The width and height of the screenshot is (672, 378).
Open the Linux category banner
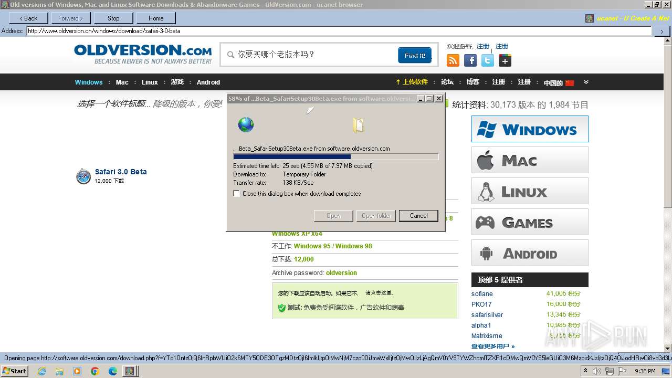(x=530, y=191)
